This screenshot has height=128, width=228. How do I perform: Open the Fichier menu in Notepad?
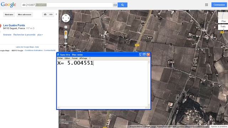[x=60, y=58]
